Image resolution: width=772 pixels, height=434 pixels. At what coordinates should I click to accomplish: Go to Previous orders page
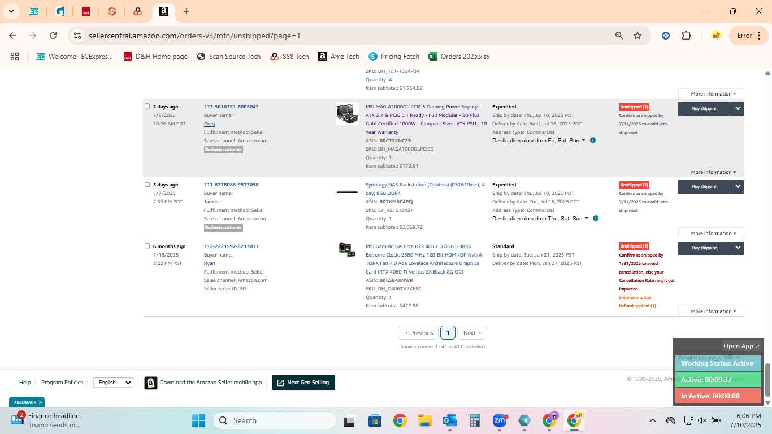pyautogui.click(x=418, y=333)
